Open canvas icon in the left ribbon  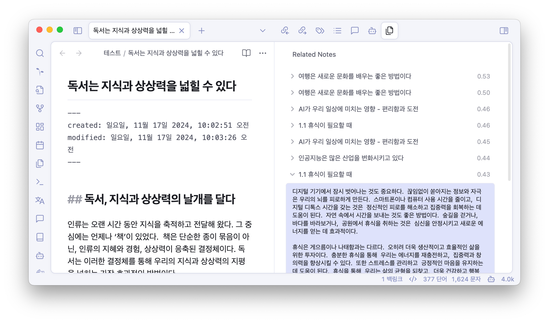40,127
